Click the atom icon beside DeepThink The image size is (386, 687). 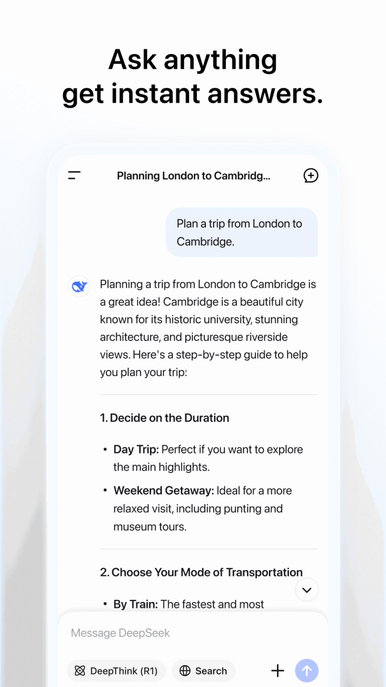tap(80, 671)
